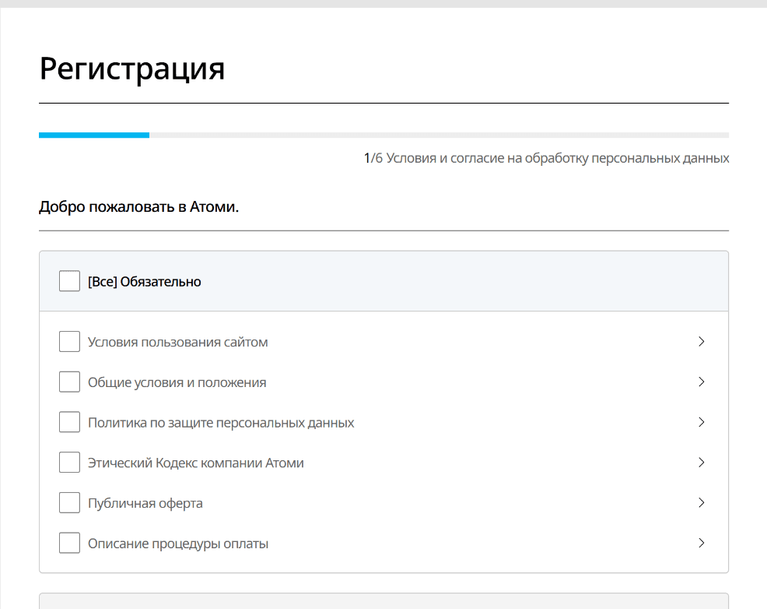Check the '[Все] Обязательно' checkbox
This screenshot has width=767, height=609.
coord(69,281)
